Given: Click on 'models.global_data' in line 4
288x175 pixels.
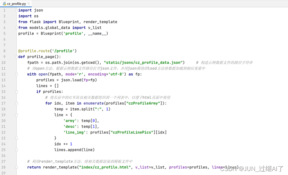Looking at the screenshot, I should tap(50, 28).
